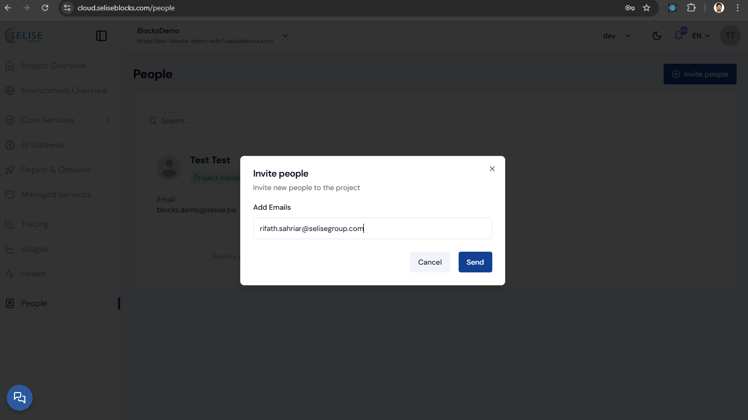Click the Send button
The width and height of the screenshot is (748, 420).
pos(475,262)
